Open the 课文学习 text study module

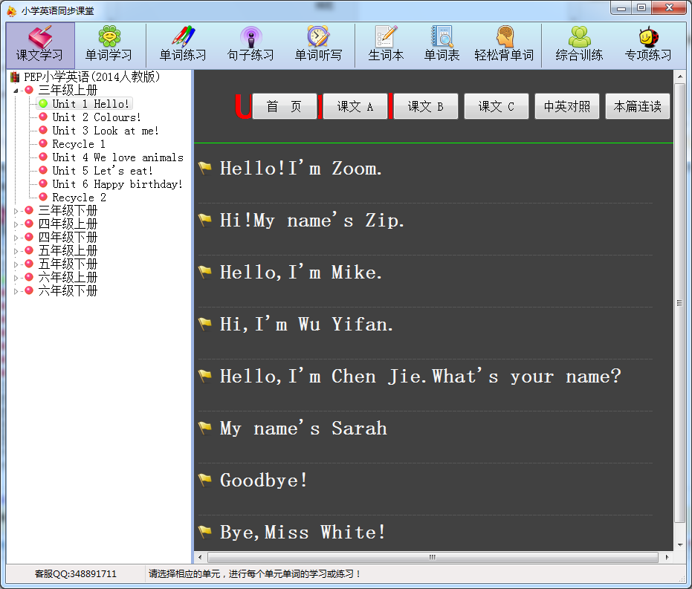[40, 45]
